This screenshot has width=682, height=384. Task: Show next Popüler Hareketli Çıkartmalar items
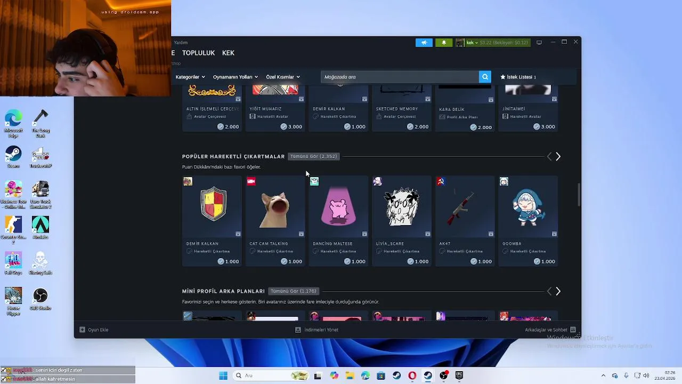(558, 156)
